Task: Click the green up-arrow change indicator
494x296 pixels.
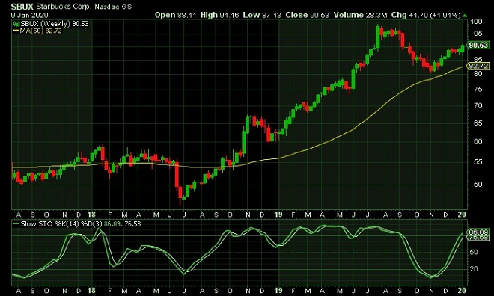Action: (x=465, y=16)
